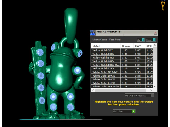Click the table's scroll down arrow
The height and width of the screenshot is (127, 170).
tap(155, 86)
